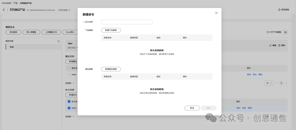Go to previous page arrow in 属性列表 pagination
The image size is (296, 130).
coord(276,83)
